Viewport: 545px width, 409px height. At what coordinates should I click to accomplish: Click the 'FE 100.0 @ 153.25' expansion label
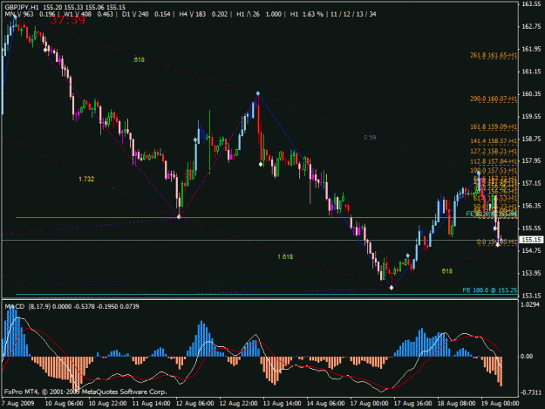[490, 290]
